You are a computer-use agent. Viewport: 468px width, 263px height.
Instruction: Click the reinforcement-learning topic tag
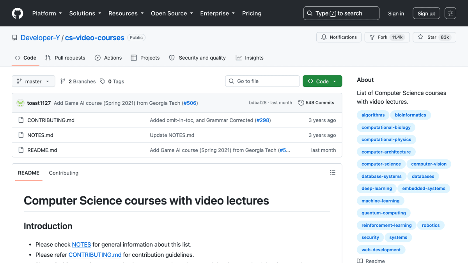pos(386,225)
